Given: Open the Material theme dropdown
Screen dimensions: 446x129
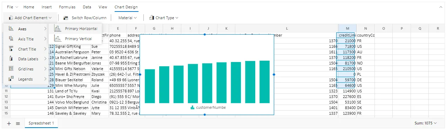Looking at the screenshot, I should point(127,17).
